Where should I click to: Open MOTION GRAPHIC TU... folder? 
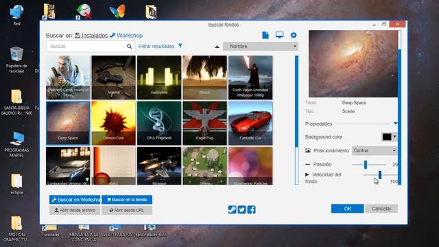(x=16, y=228)
